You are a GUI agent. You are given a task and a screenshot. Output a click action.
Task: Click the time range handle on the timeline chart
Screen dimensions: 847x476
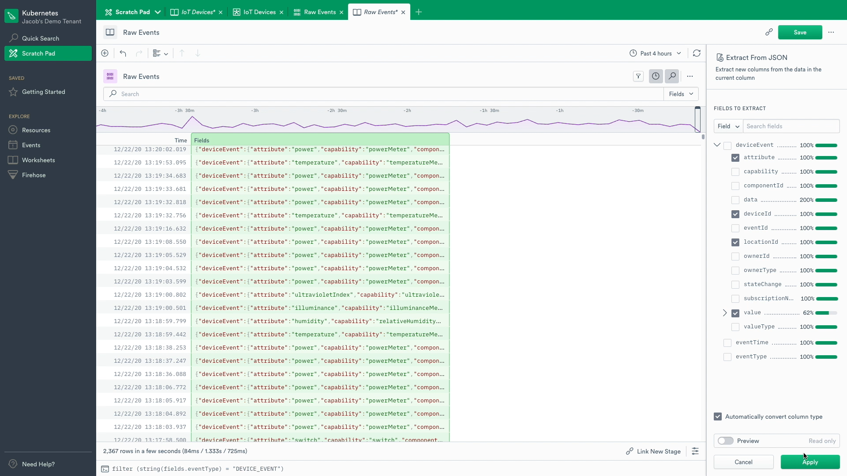[697, 119]
